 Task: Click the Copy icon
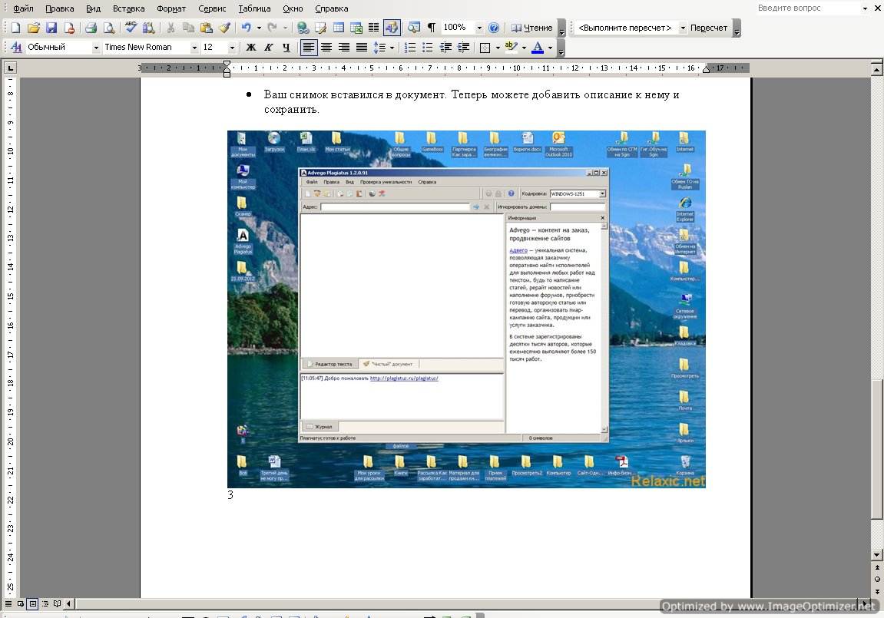[x=188, y=28]
